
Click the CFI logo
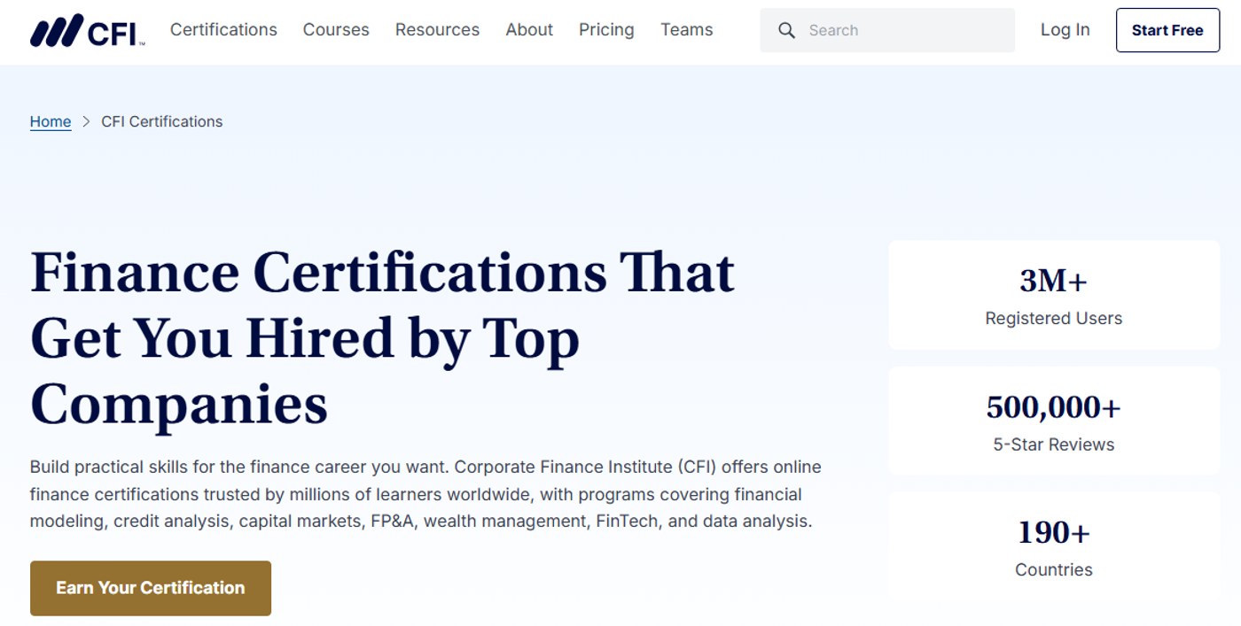[x=88, y=30]
